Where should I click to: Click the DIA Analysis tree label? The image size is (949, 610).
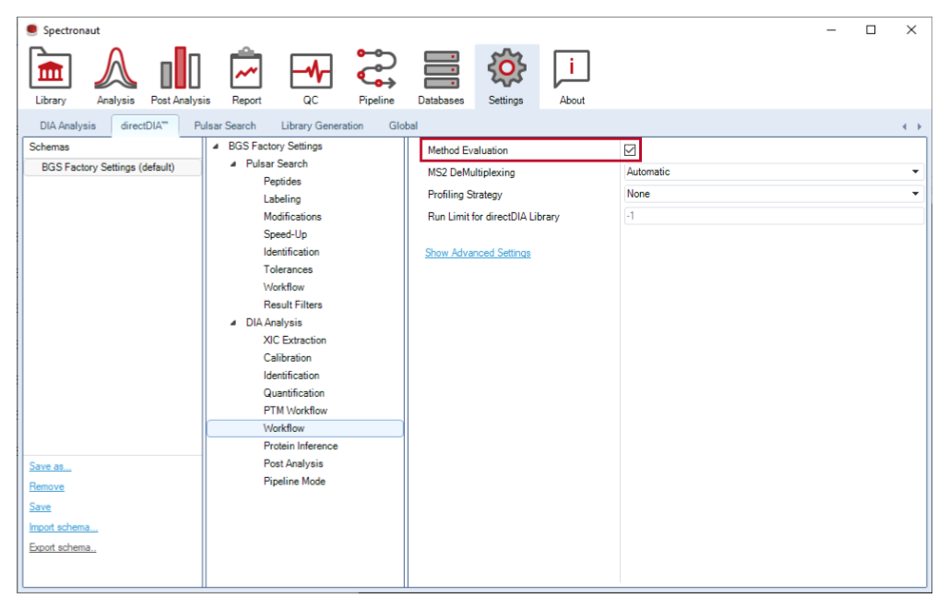(274, 322)
